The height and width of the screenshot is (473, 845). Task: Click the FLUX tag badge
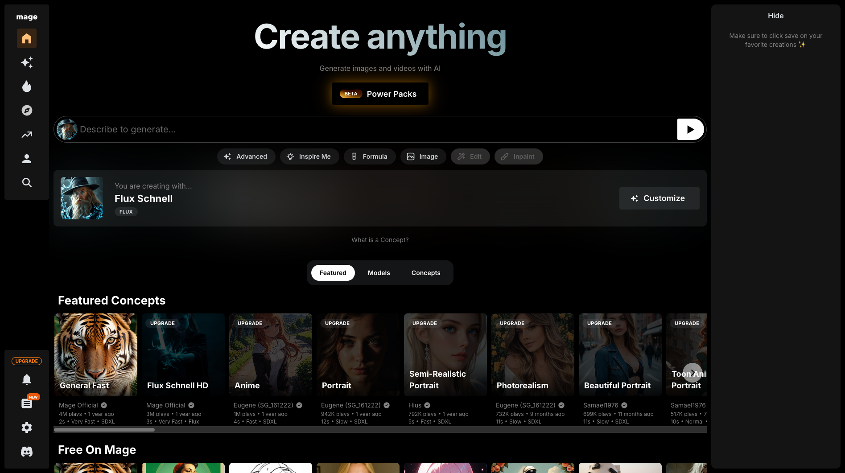[x=126, y=212]
